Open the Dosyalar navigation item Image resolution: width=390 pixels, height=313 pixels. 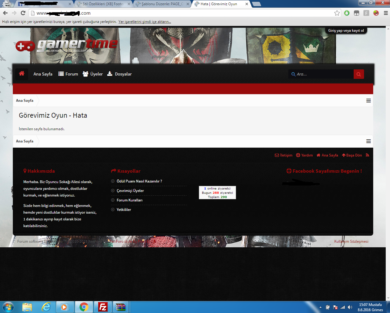click(x=119, y=74)
